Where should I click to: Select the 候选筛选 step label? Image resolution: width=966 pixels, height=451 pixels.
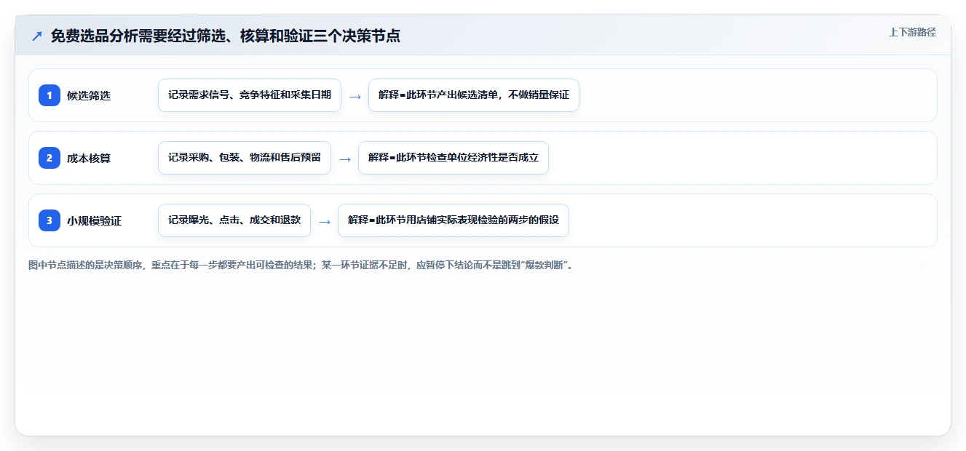(x=89, y=95)
